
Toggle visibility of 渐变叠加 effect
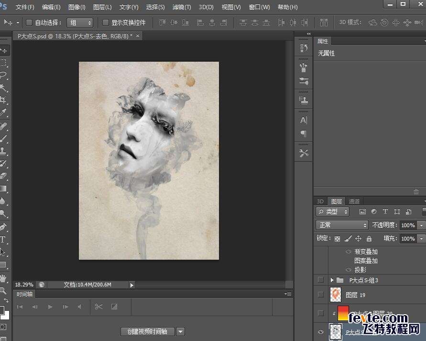point(349,252)
